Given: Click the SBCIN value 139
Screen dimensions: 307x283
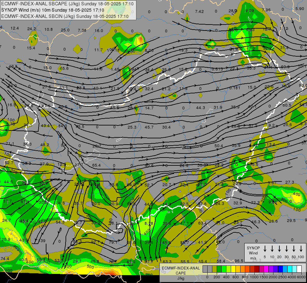Looking at the screenshot, I should coord(42,241).
